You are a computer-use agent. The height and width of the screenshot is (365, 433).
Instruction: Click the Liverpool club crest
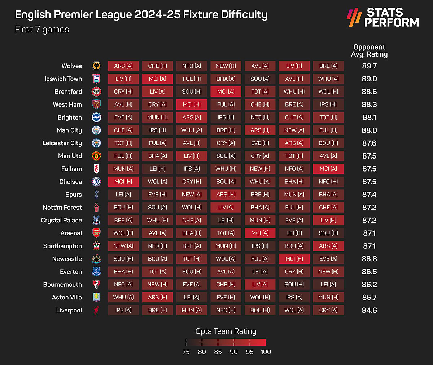96,310
